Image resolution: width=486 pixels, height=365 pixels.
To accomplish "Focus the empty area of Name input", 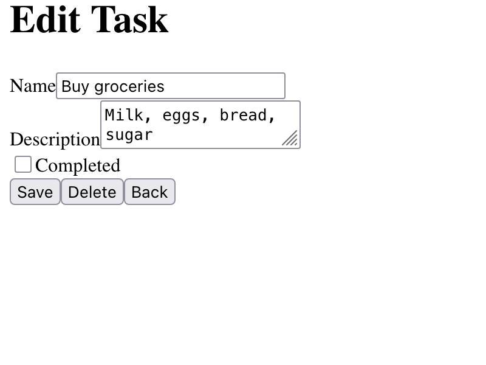I will point(225,86).
